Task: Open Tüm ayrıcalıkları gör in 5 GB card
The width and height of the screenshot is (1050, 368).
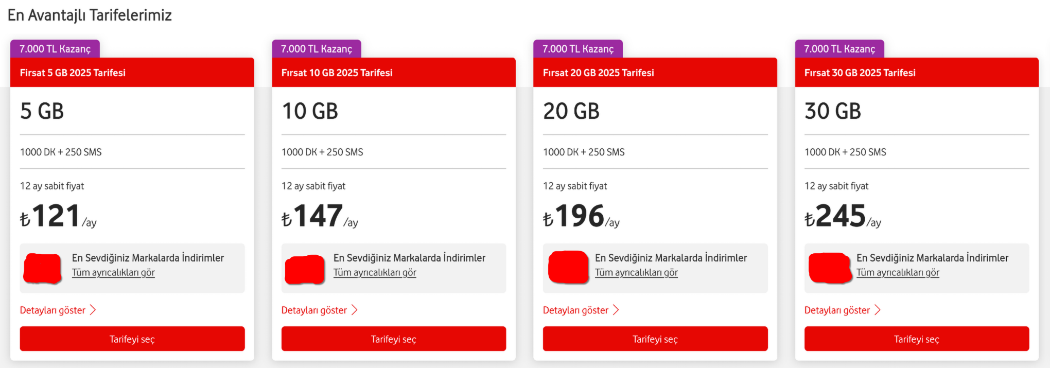Action: 113,272
